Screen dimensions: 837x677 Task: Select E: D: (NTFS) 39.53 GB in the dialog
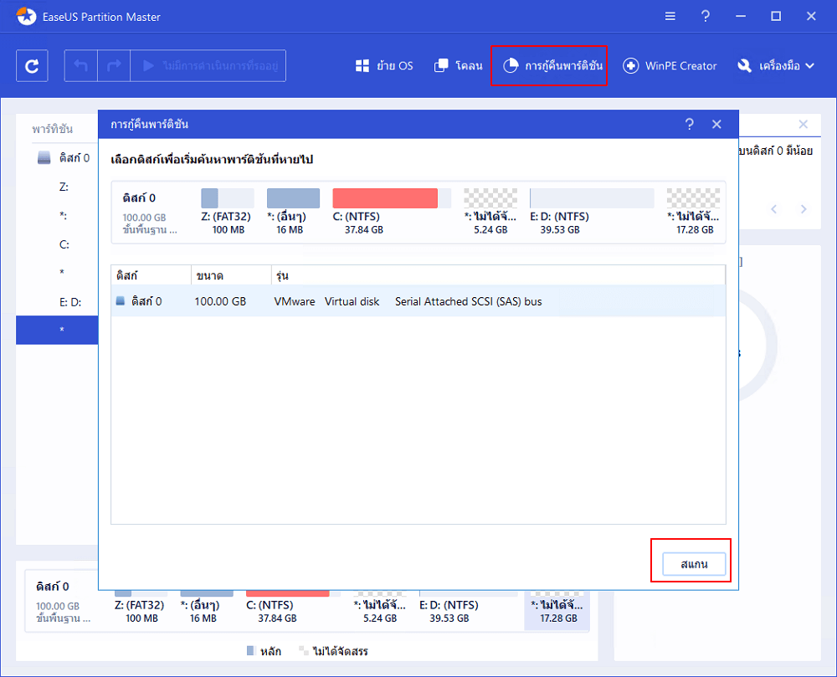tap(592, 211)
